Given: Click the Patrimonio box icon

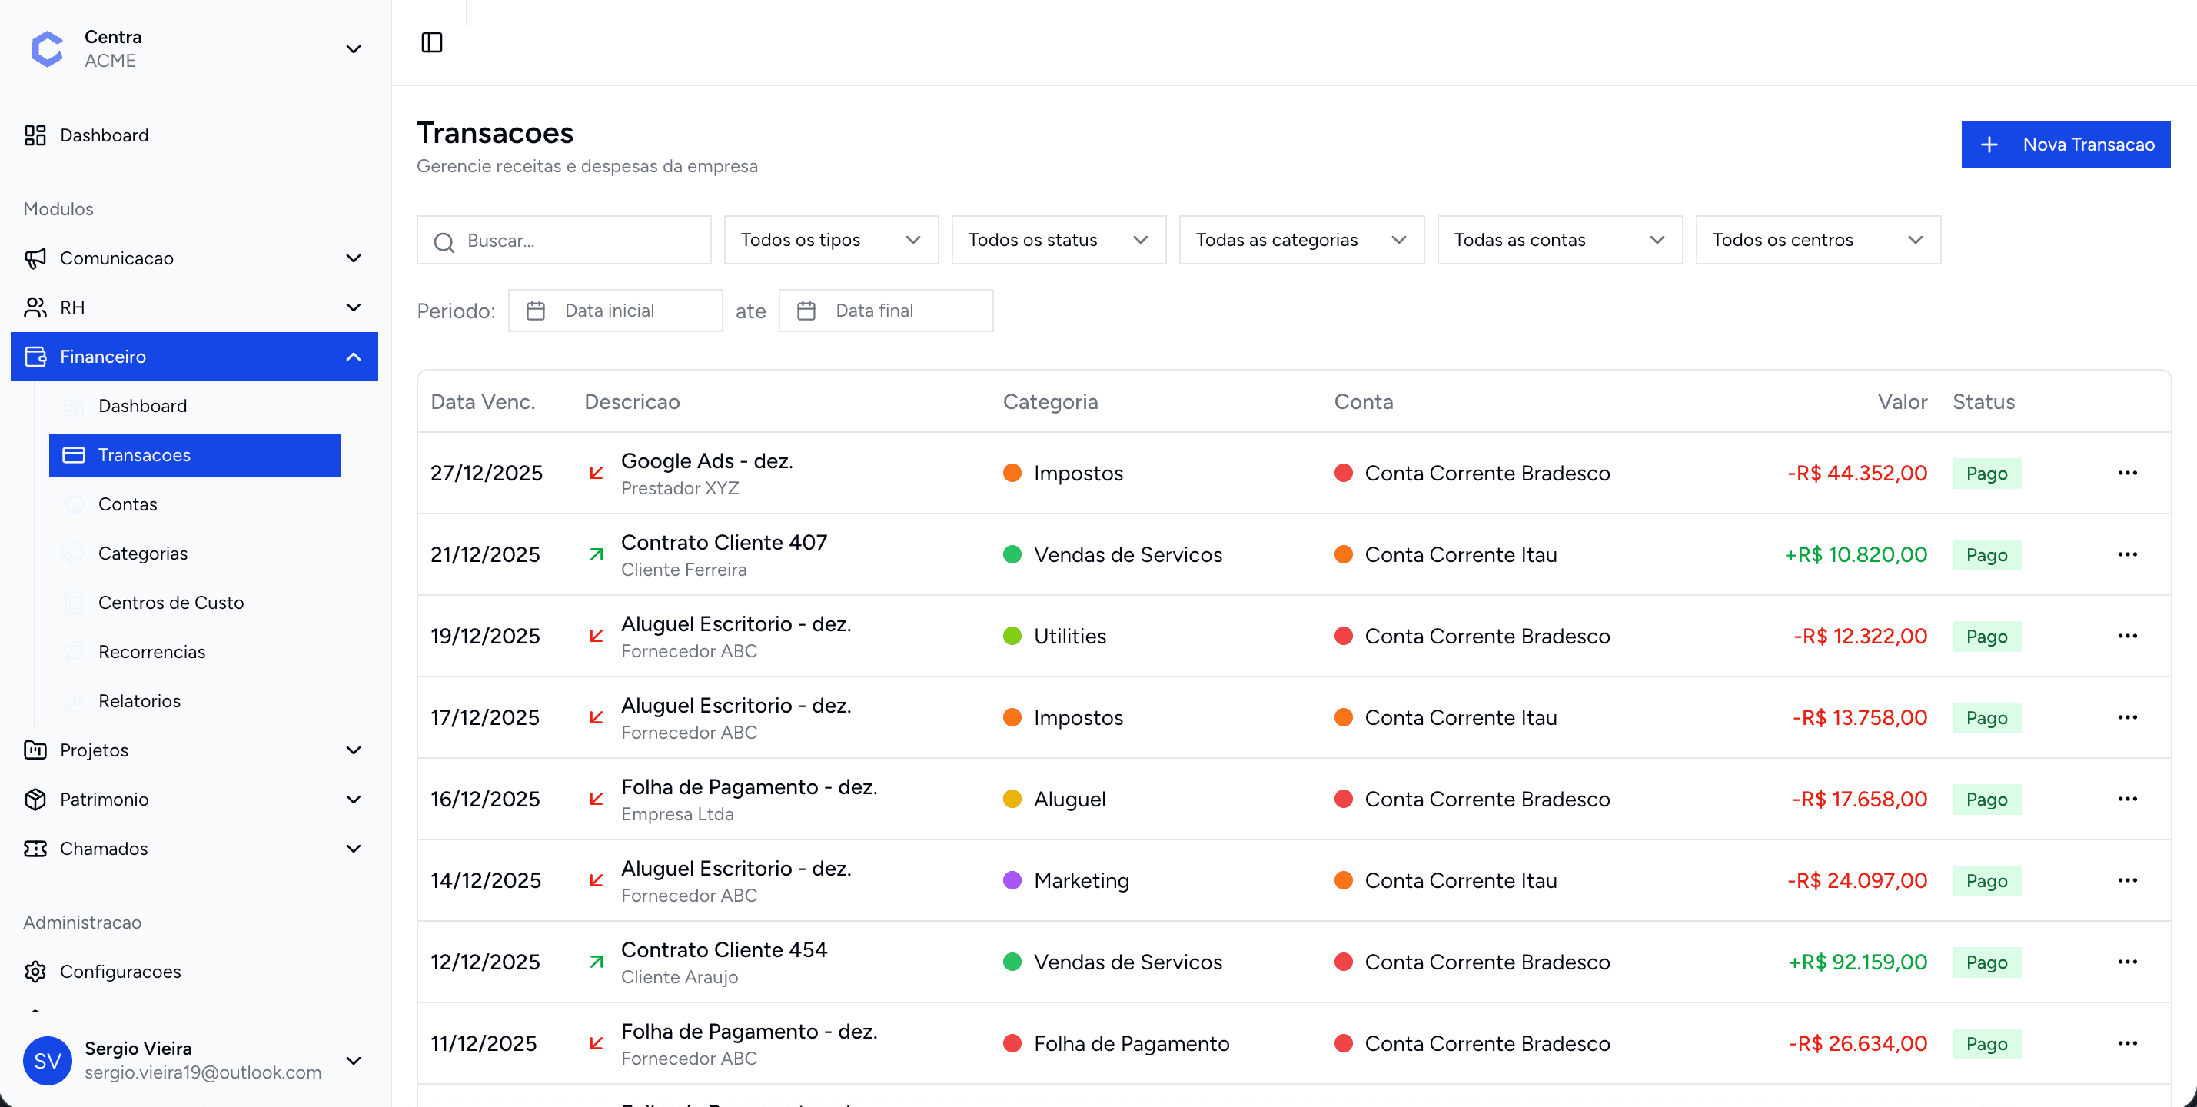Looking at the screenshot, I should (x=35, y=799).
